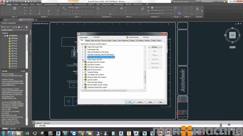Expand the Tool Palettes File Locations node
Viewport: 243px width, 136px height.
[x=83, y=75]
